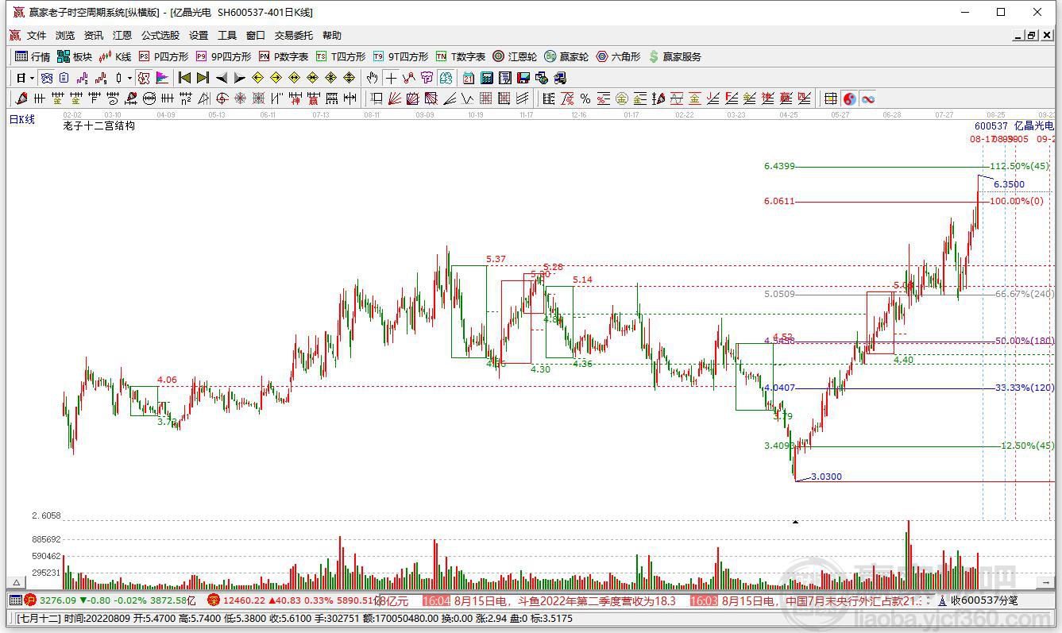Open the 资讯 menu
Viewport: 1062px width, 633px height.
(94, 36)
